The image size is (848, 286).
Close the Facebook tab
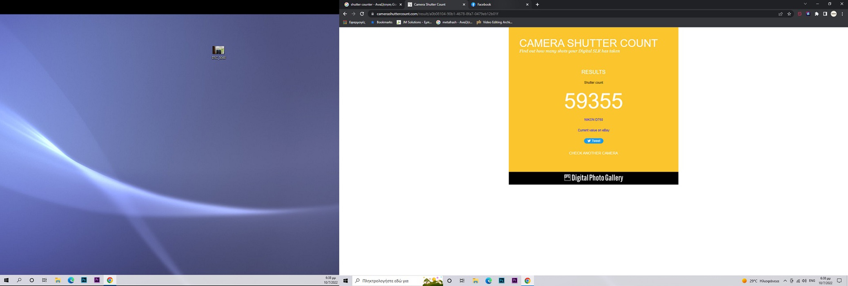click(527, 4)
